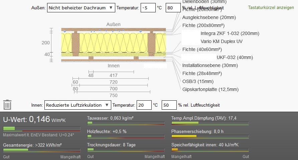Select the 'Integra ZKF 1-032 (200mm)' layer label

[x=230, y=33]
